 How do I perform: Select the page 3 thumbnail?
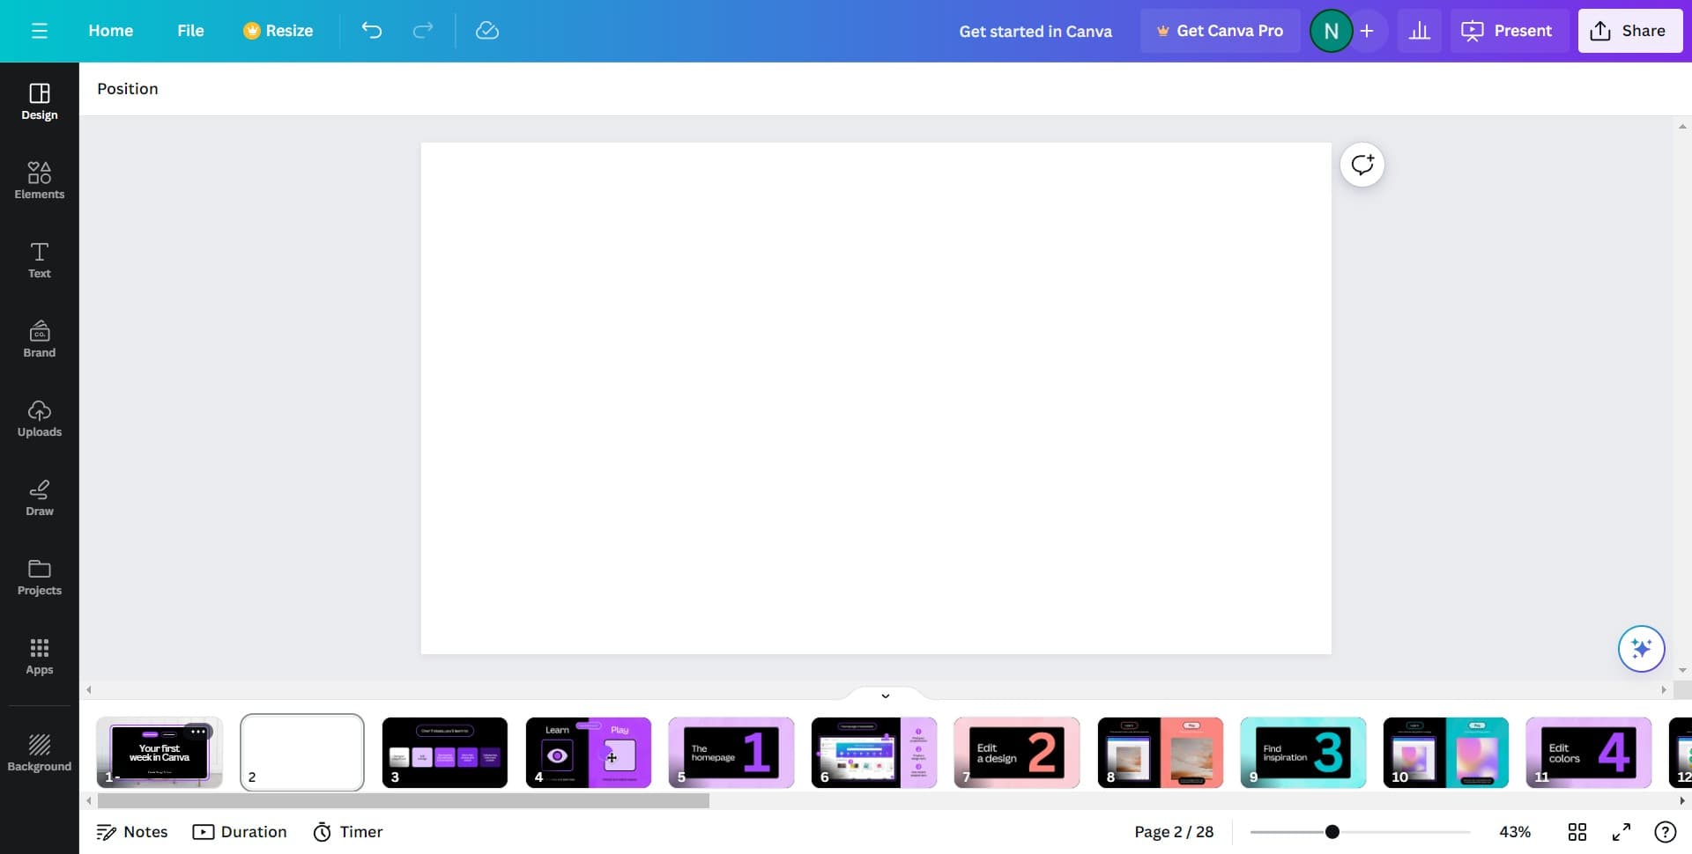pyautogui.click(x=445, y=753)
